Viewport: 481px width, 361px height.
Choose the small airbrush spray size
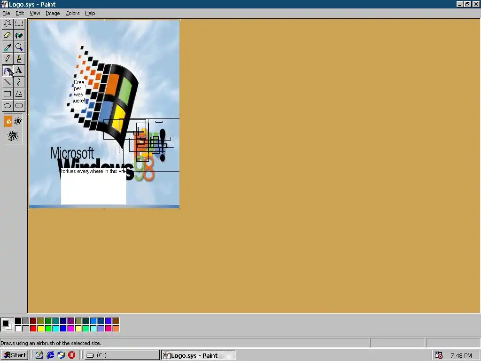(8, 122)
